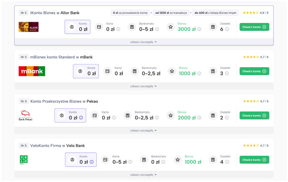Click the Velo Bank account user icon

pos(72,160)
